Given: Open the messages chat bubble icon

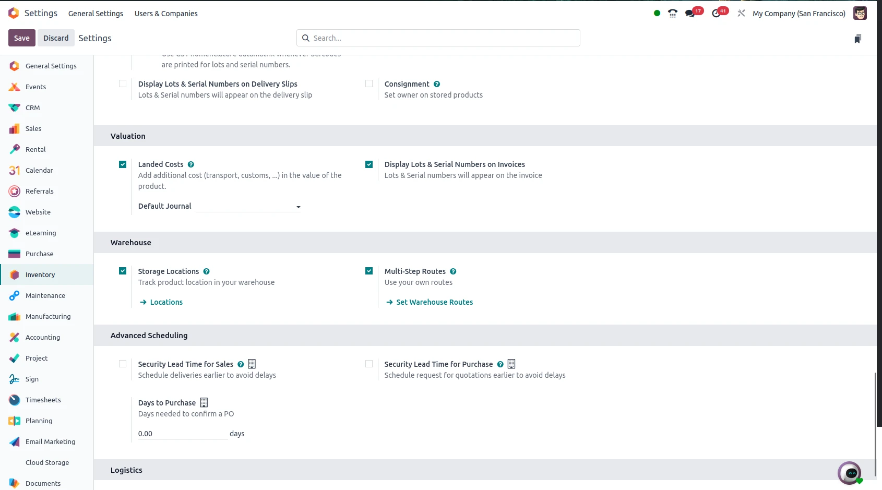Looking at the screenshot, I should pyautogui.click(x=690, y=14).
